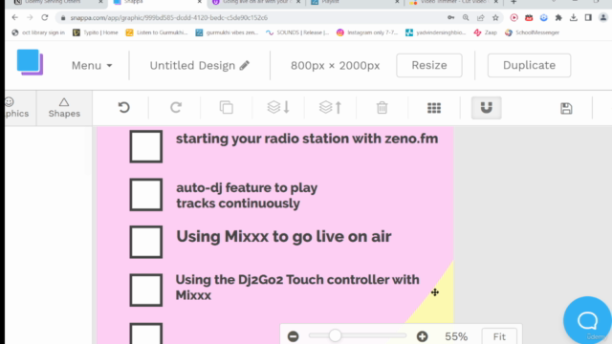The width and height of the screenshot is (612, 344).
Task: Click the zoom in plus icon
Action: click(422, 336)
